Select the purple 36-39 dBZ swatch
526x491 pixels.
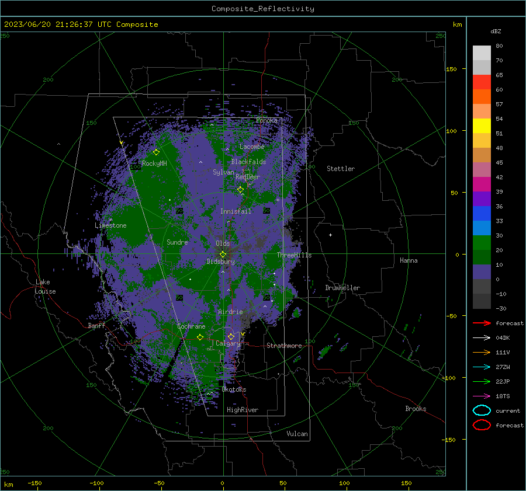(x=482, y=199)
